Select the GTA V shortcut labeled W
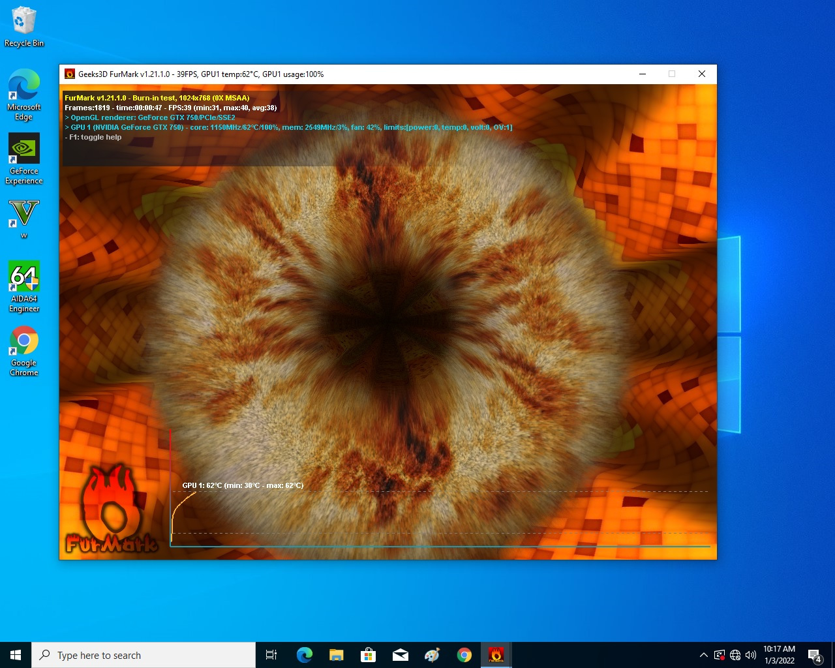 (x=24, y=219)
